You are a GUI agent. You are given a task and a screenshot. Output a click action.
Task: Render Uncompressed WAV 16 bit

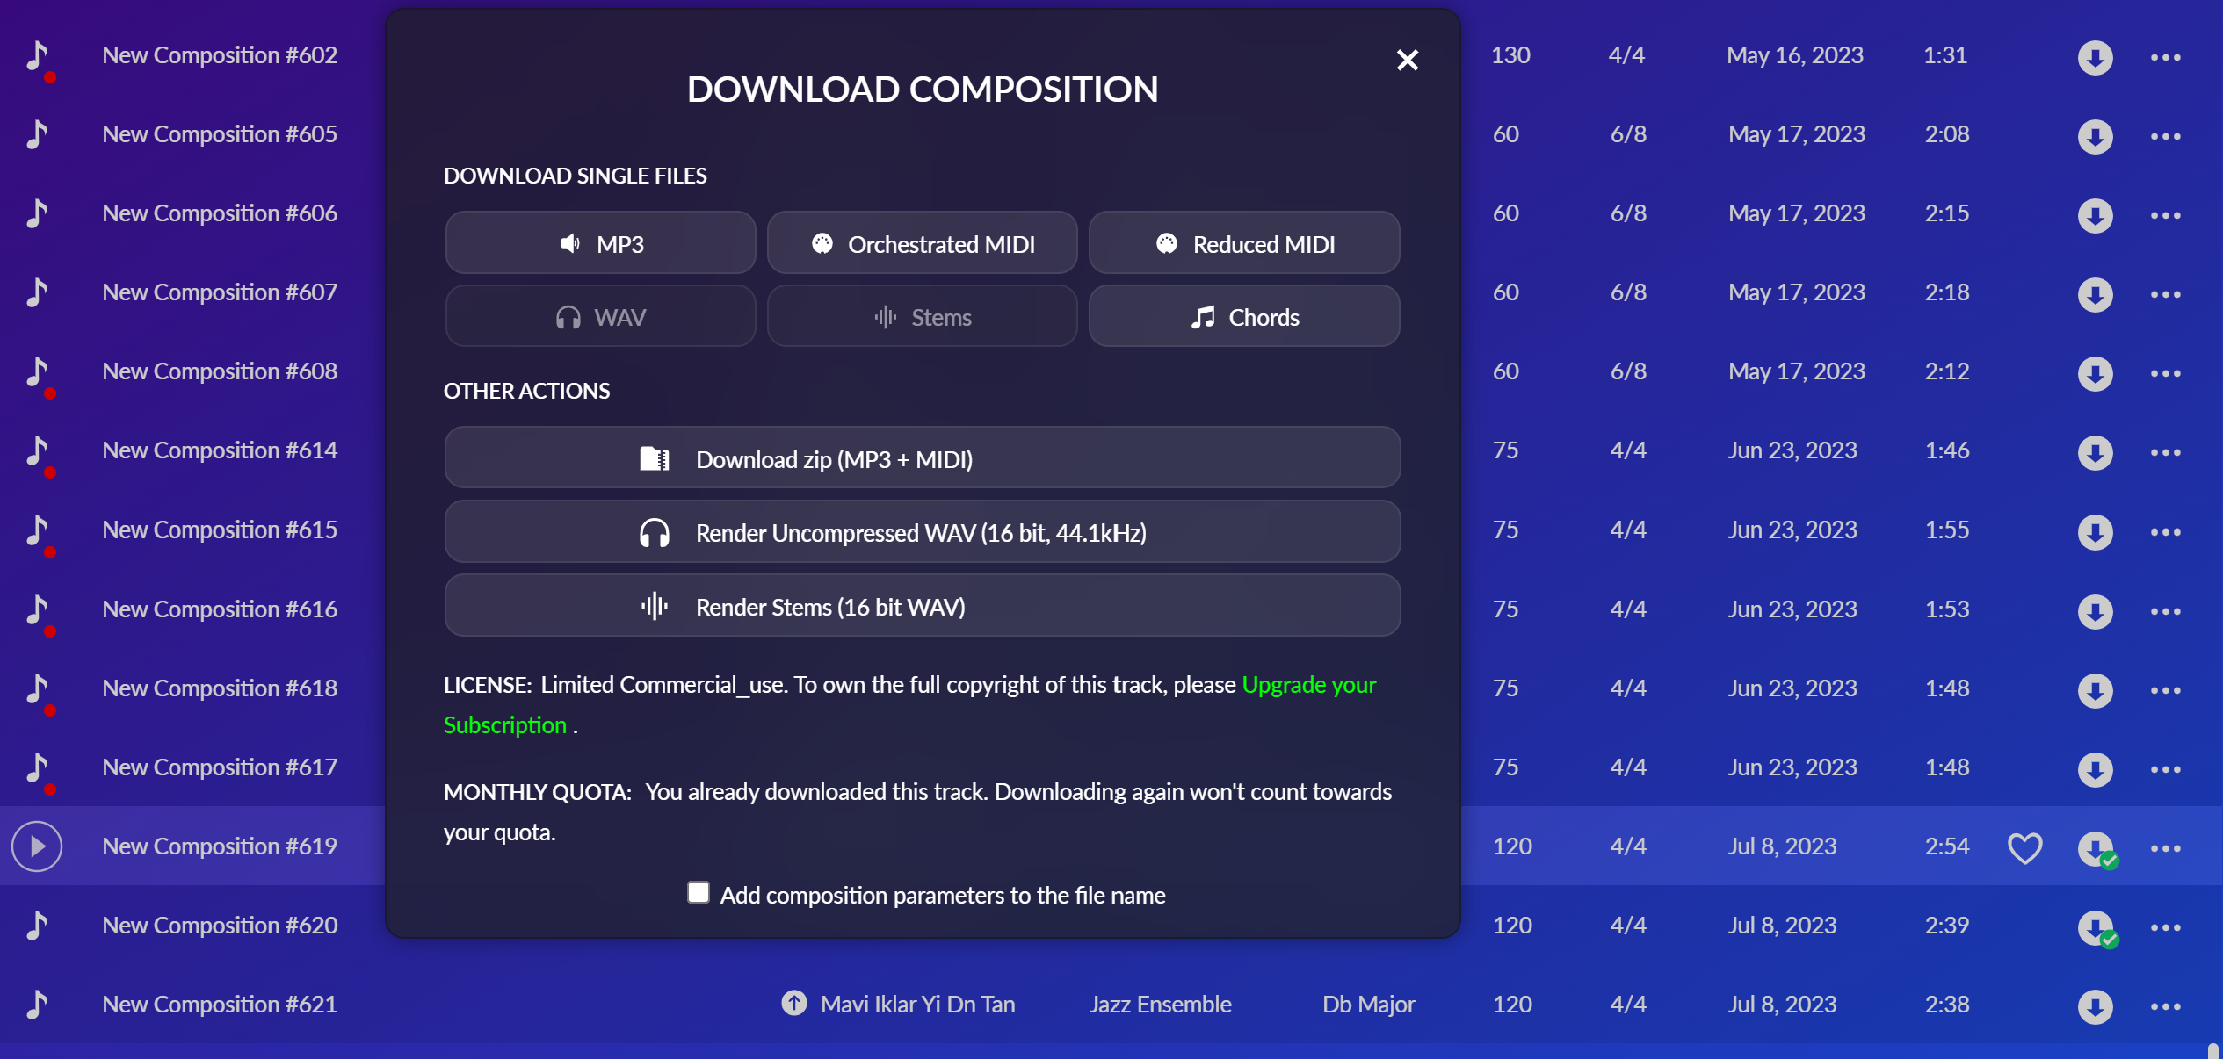(922, 532)
